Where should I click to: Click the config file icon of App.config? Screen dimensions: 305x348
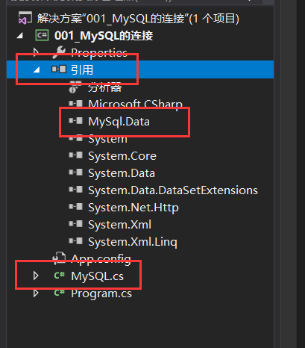[x=59, y=258]
